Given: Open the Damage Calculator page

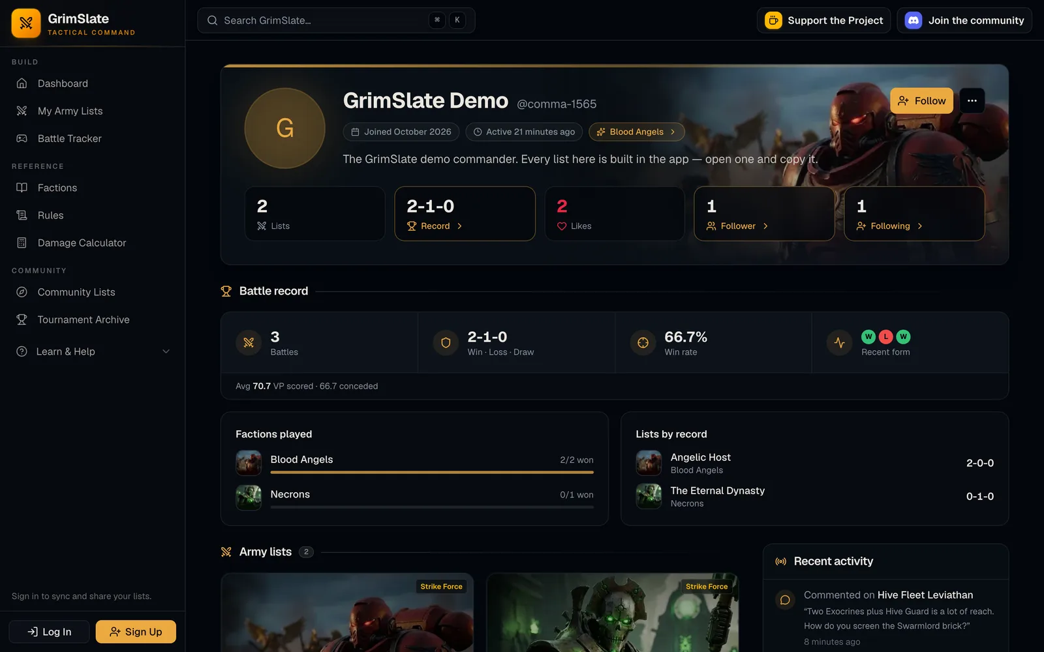Looking at the screenshot, I should coord(93,243).
